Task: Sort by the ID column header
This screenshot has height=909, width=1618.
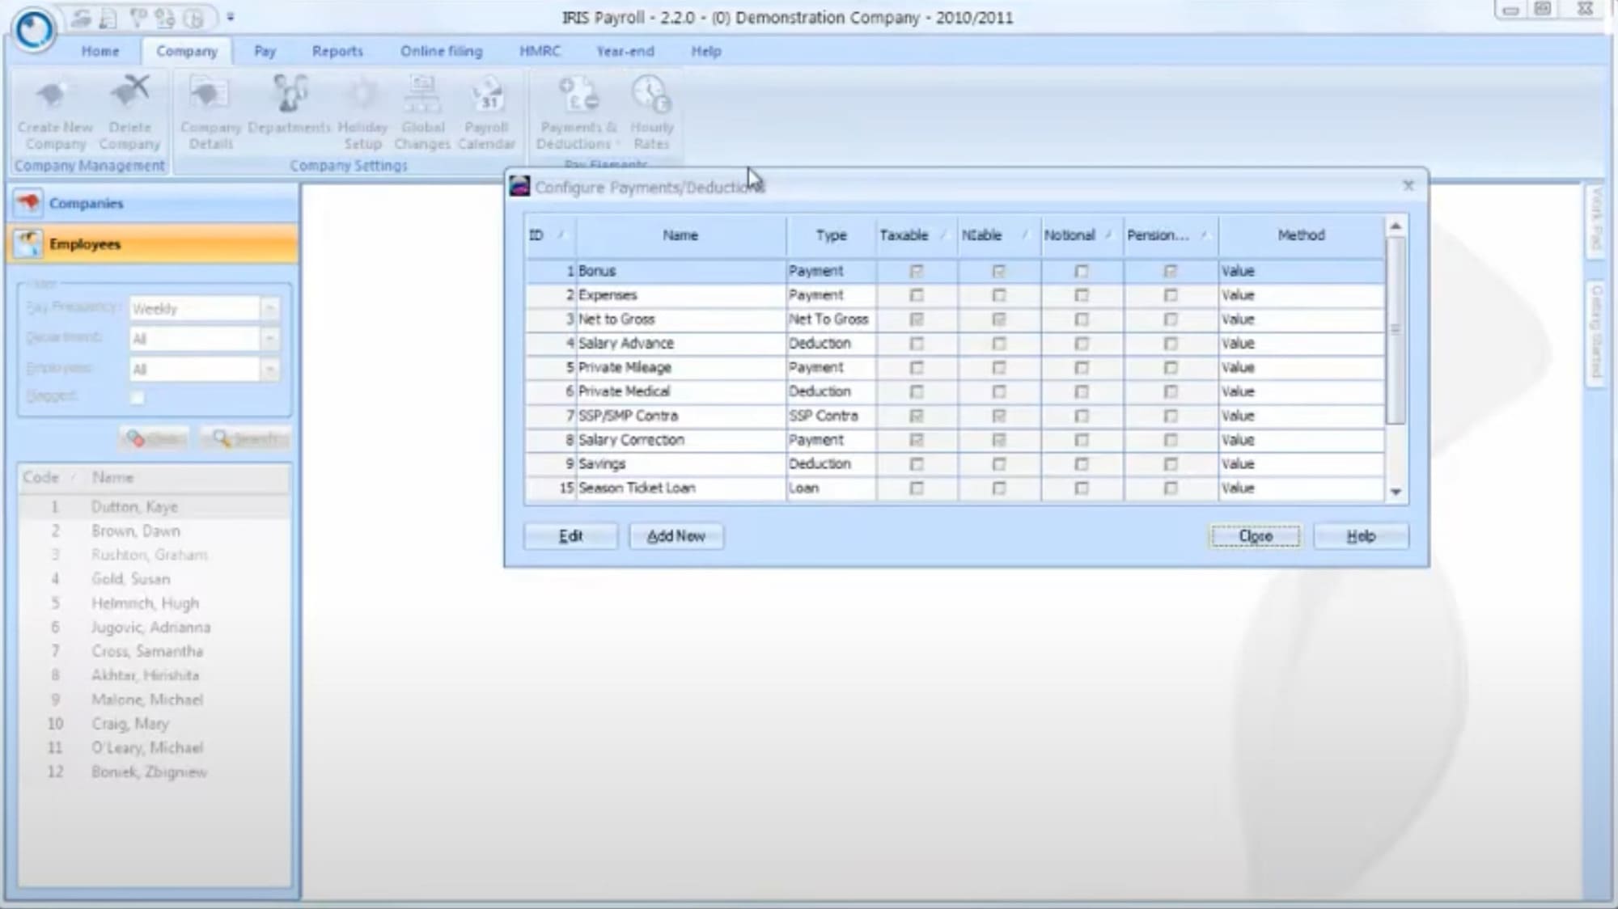Action: [549, 235]
